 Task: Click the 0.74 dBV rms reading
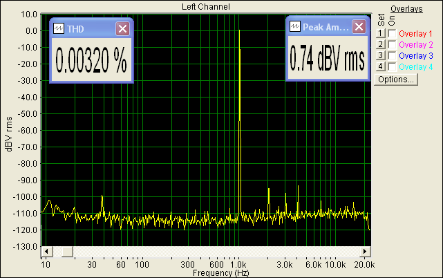(x=327, y=58)
